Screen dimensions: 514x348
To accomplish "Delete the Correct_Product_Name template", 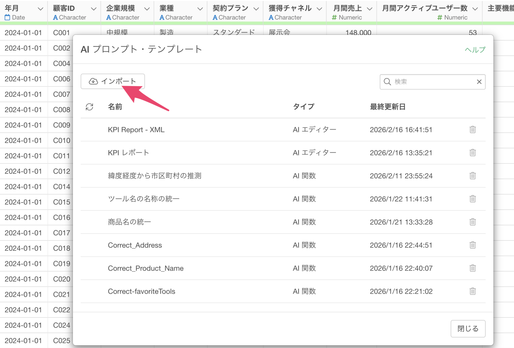I will 472,268.
